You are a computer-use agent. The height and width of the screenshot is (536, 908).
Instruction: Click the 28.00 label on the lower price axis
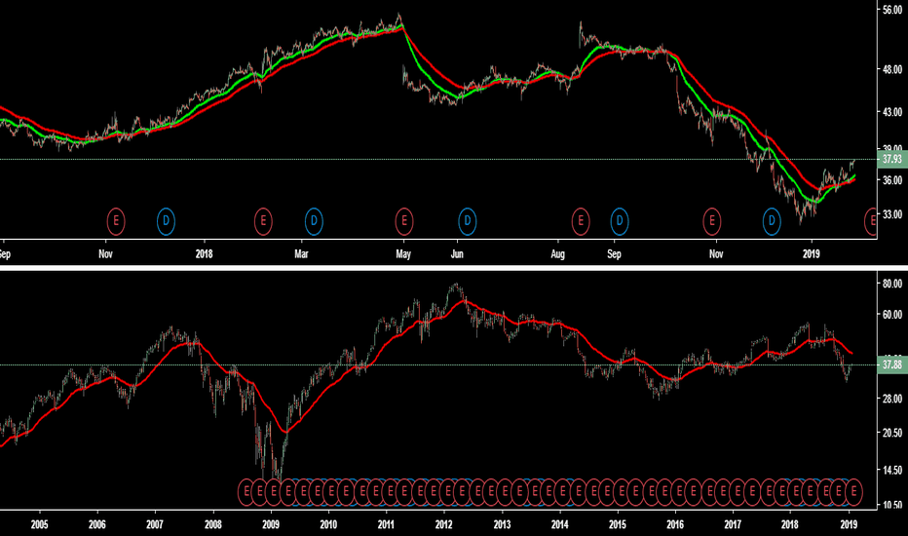tap(892, 399)
